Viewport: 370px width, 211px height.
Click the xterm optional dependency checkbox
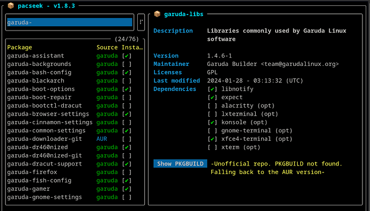click(212, 147)
